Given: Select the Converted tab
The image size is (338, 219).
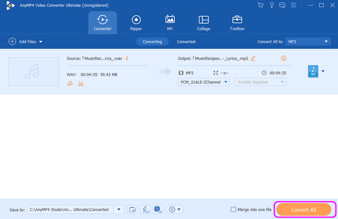Looking at the screenshot, I should tap(186, 42).
